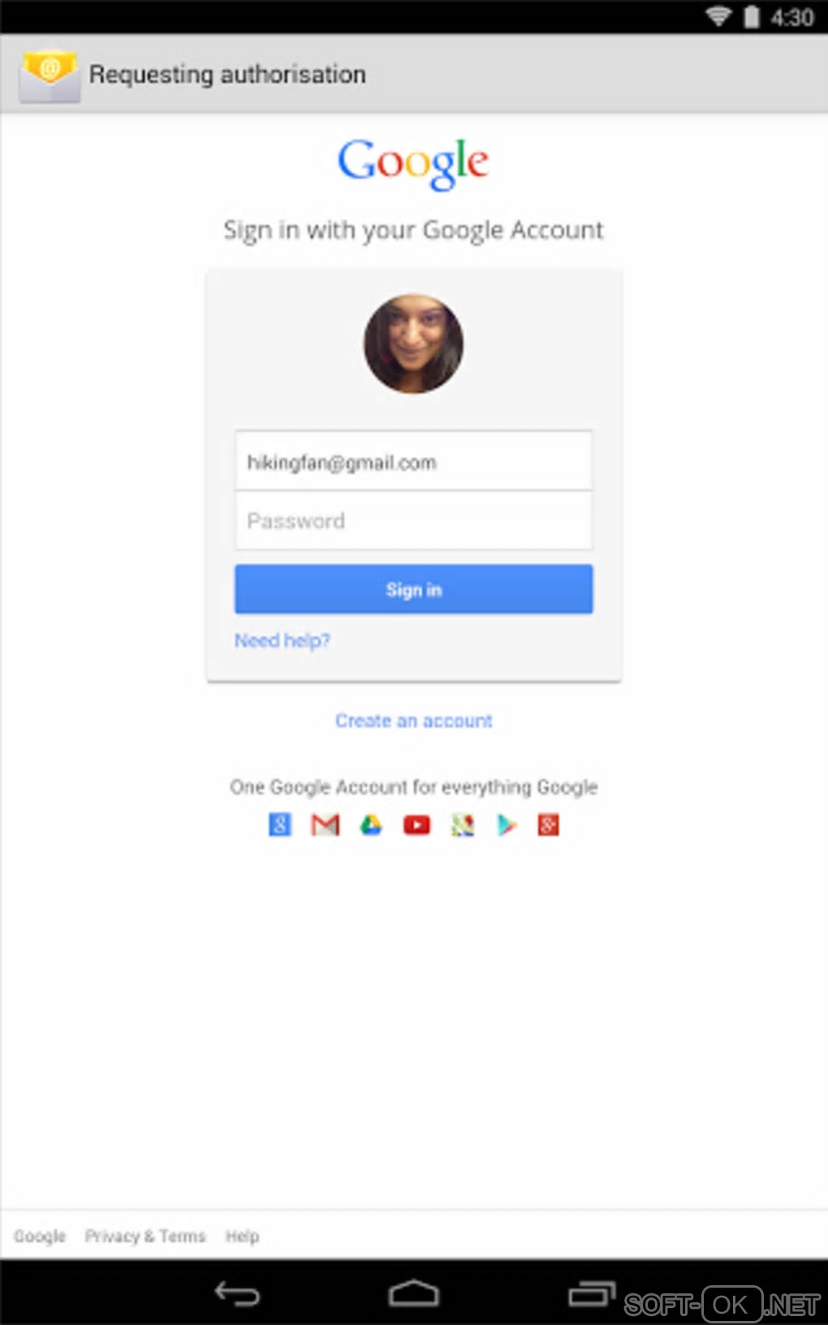Click the Google Search service icon
This screenshot has width=828, height=1325.
280,825
